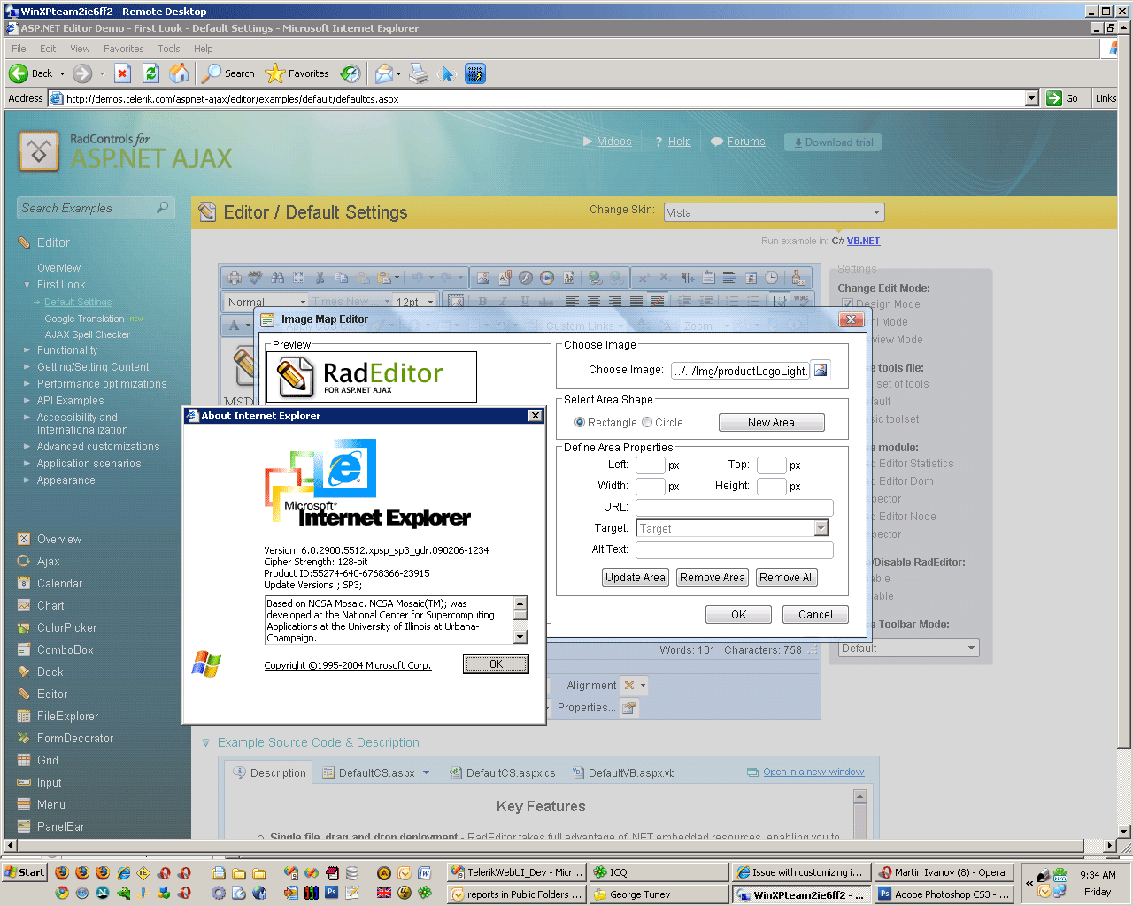Image resolution: width=1133 pixels, height=906 pixels.
Task: Click the Insert Time clock icon
Action: (x=772, y=278)
